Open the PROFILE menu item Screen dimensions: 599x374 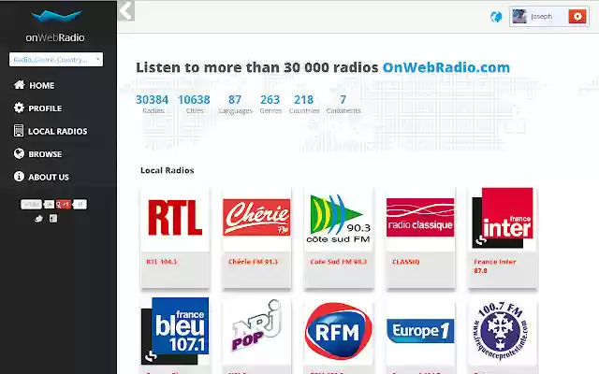pyautogui.click(x=45, y=108)
